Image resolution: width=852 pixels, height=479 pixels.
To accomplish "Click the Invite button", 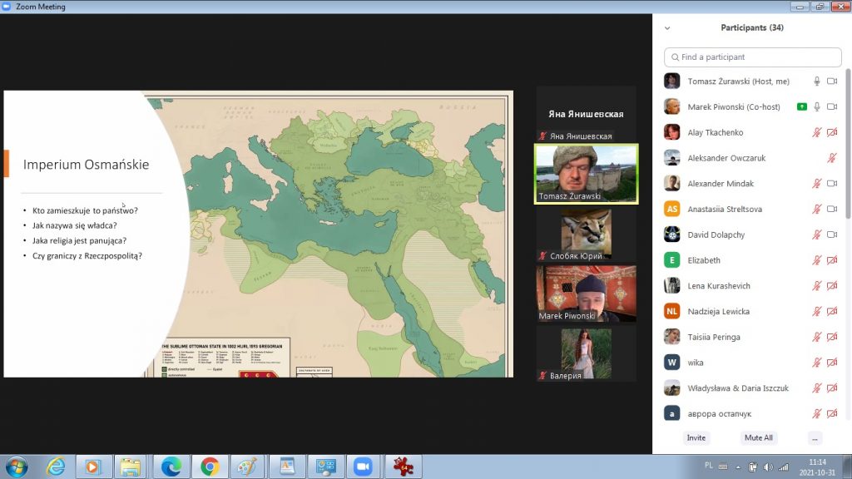I will coord(696,437).
